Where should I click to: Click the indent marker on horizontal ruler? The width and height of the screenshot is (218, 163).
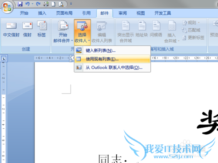(x=71, y=58)
